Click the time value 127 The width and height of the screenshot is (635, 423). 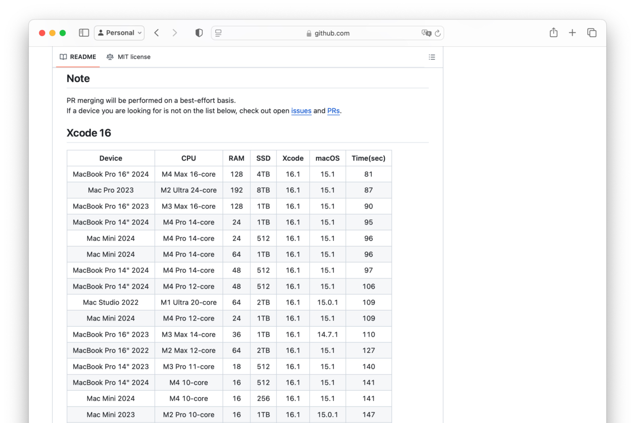click(x=369, y=350)
